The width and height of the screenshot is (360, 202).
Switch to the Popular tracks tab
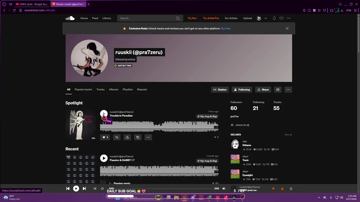tap(83, 89)
